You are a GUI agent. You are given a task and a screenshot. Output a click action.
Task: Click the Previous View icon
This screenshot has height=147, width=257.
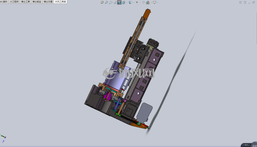[115, 3]
